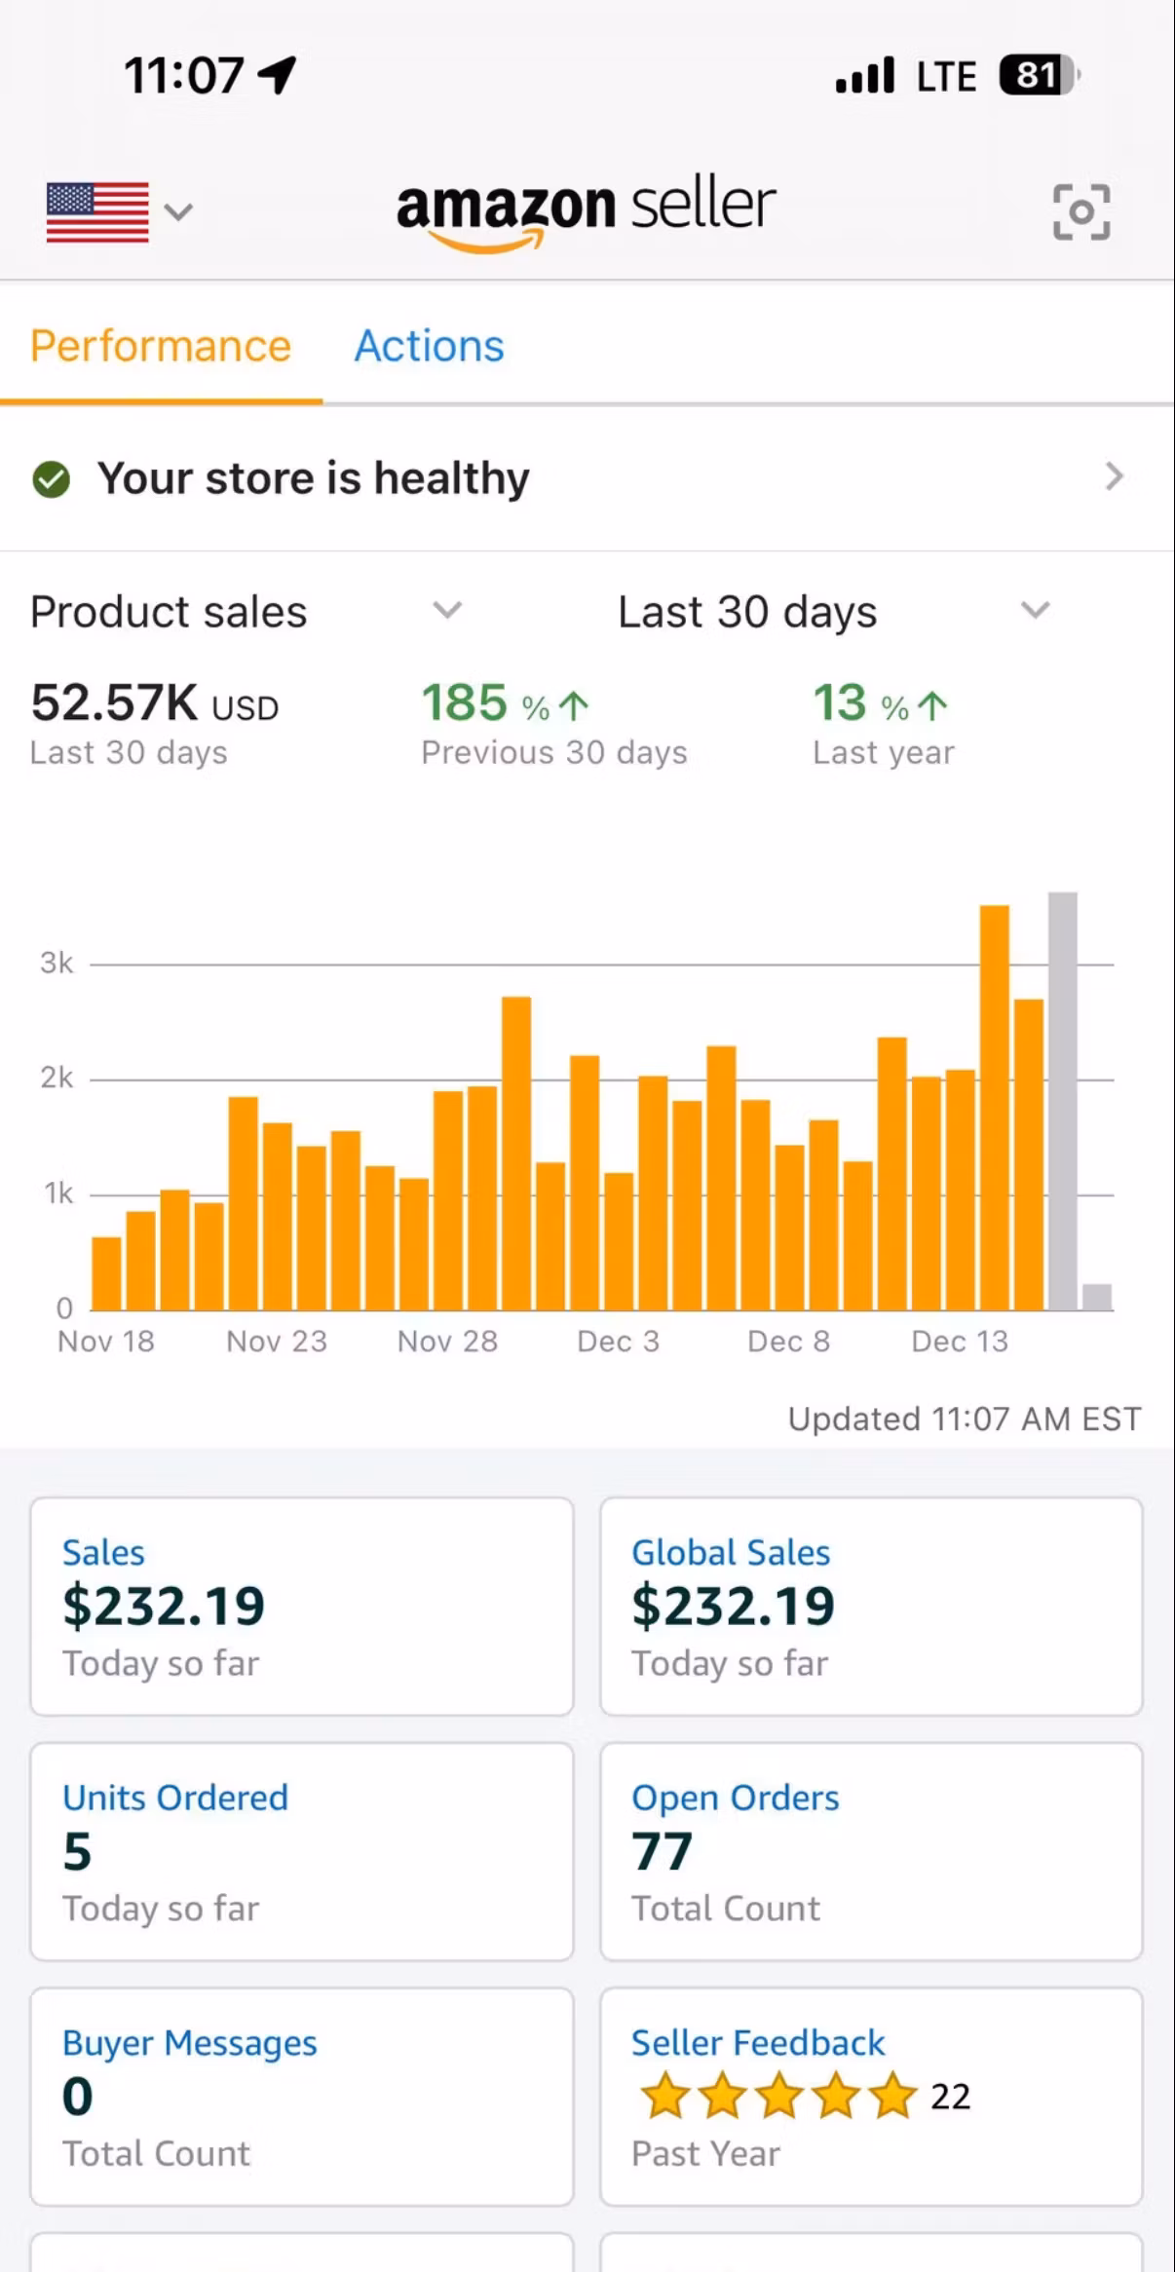The height and width of the screenshot is (2272, 1175).
Task: Open the Units Ordered card
Action: coord(301,1851)
